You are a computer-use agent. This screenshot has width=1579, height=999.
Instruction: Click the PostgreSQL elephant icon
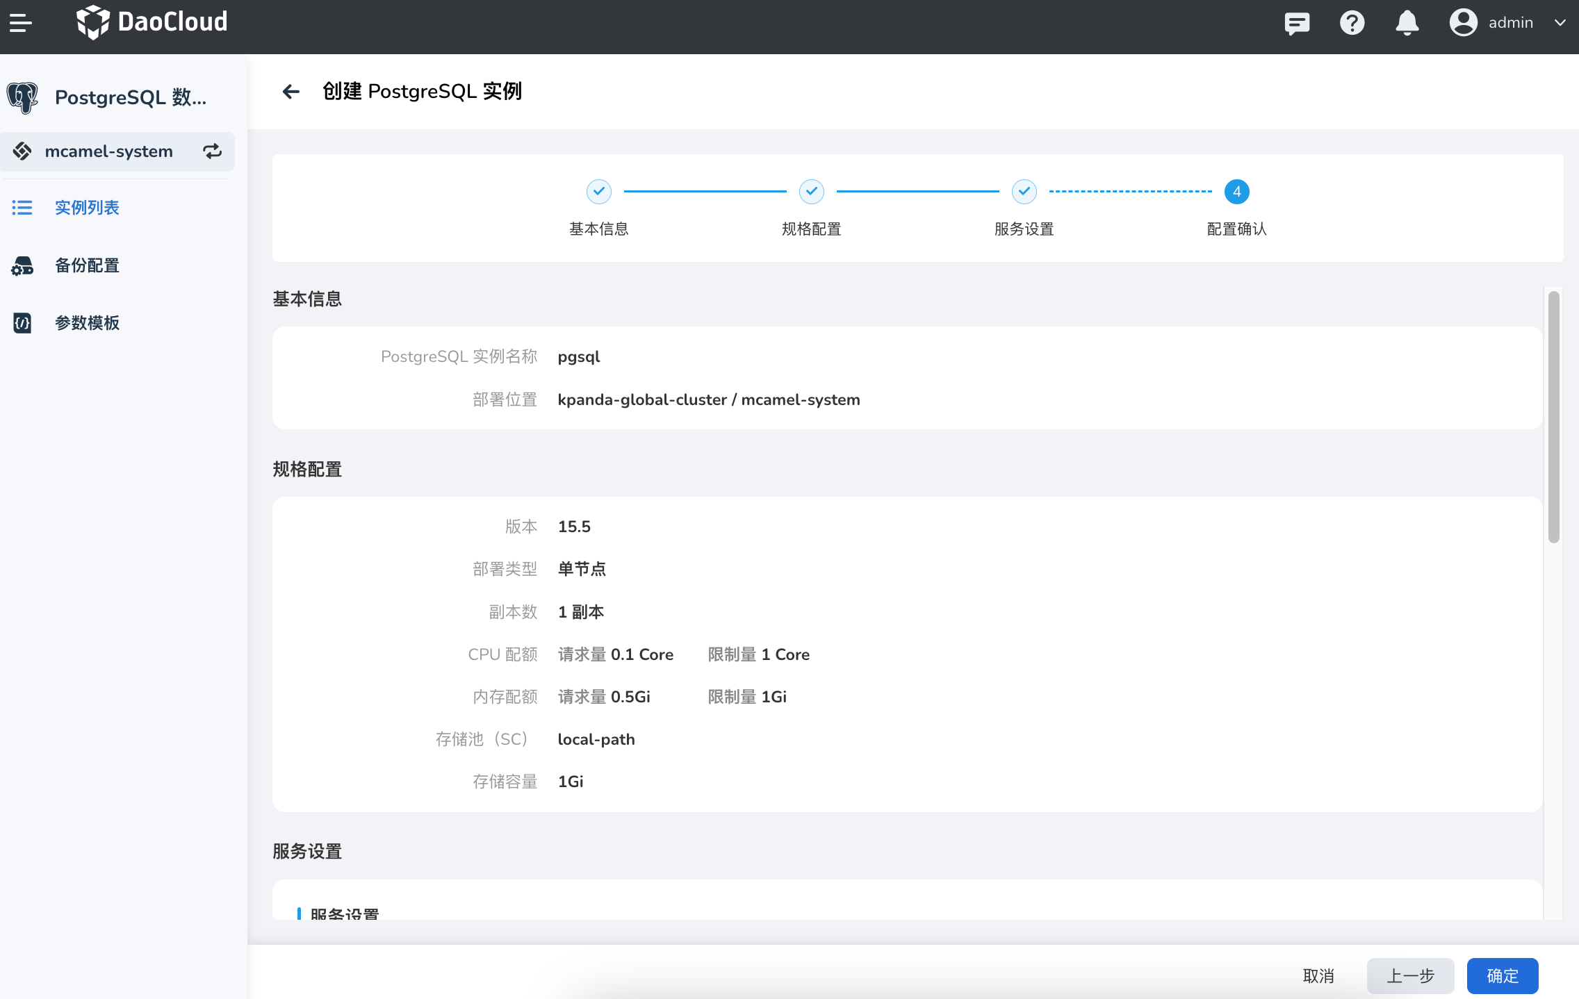23,98
